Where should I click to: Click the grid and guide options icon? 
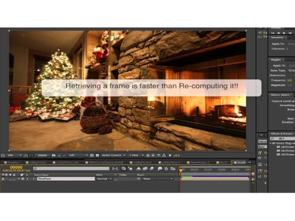click(25, 155)
